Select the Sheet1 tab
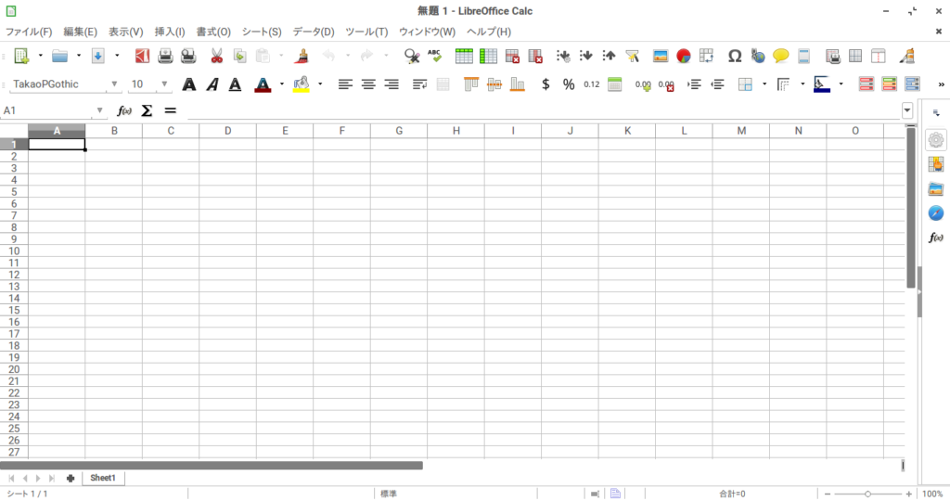950x501 pixels. 103,478
